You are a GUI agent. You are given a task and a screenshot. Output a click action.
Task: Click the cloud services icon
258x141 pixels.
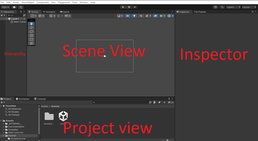coord(14,7)
